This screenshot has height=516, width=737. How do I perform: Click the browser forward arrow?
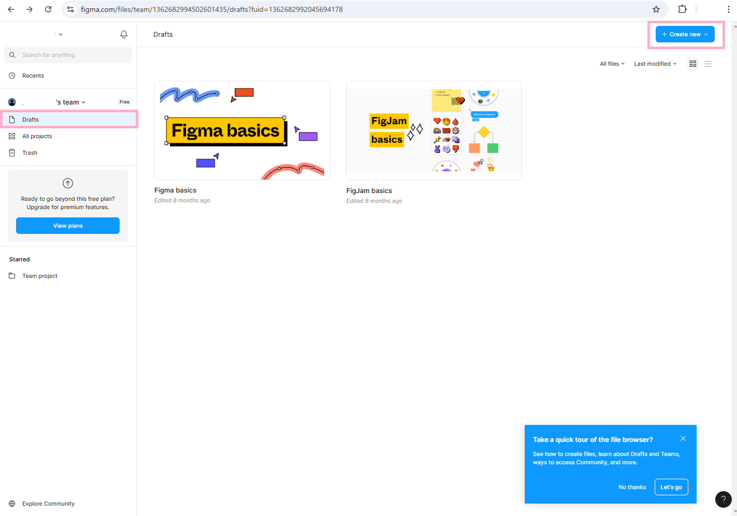tap(30, 9)
